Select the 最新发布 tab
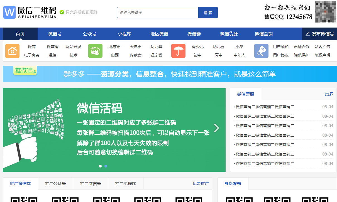The width and height of the screenshot is (337, 202). [233, 184]
